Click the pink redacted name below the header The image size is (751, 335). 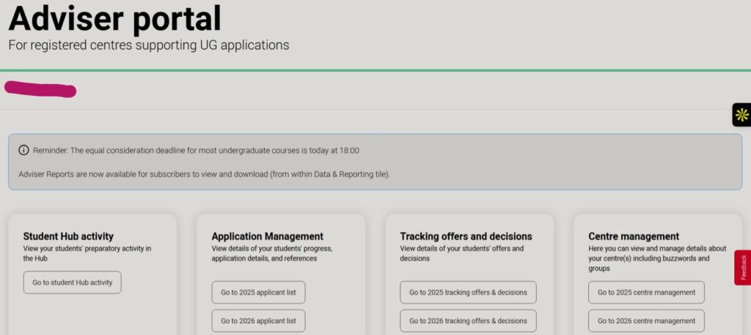click(x=40, y=90)
